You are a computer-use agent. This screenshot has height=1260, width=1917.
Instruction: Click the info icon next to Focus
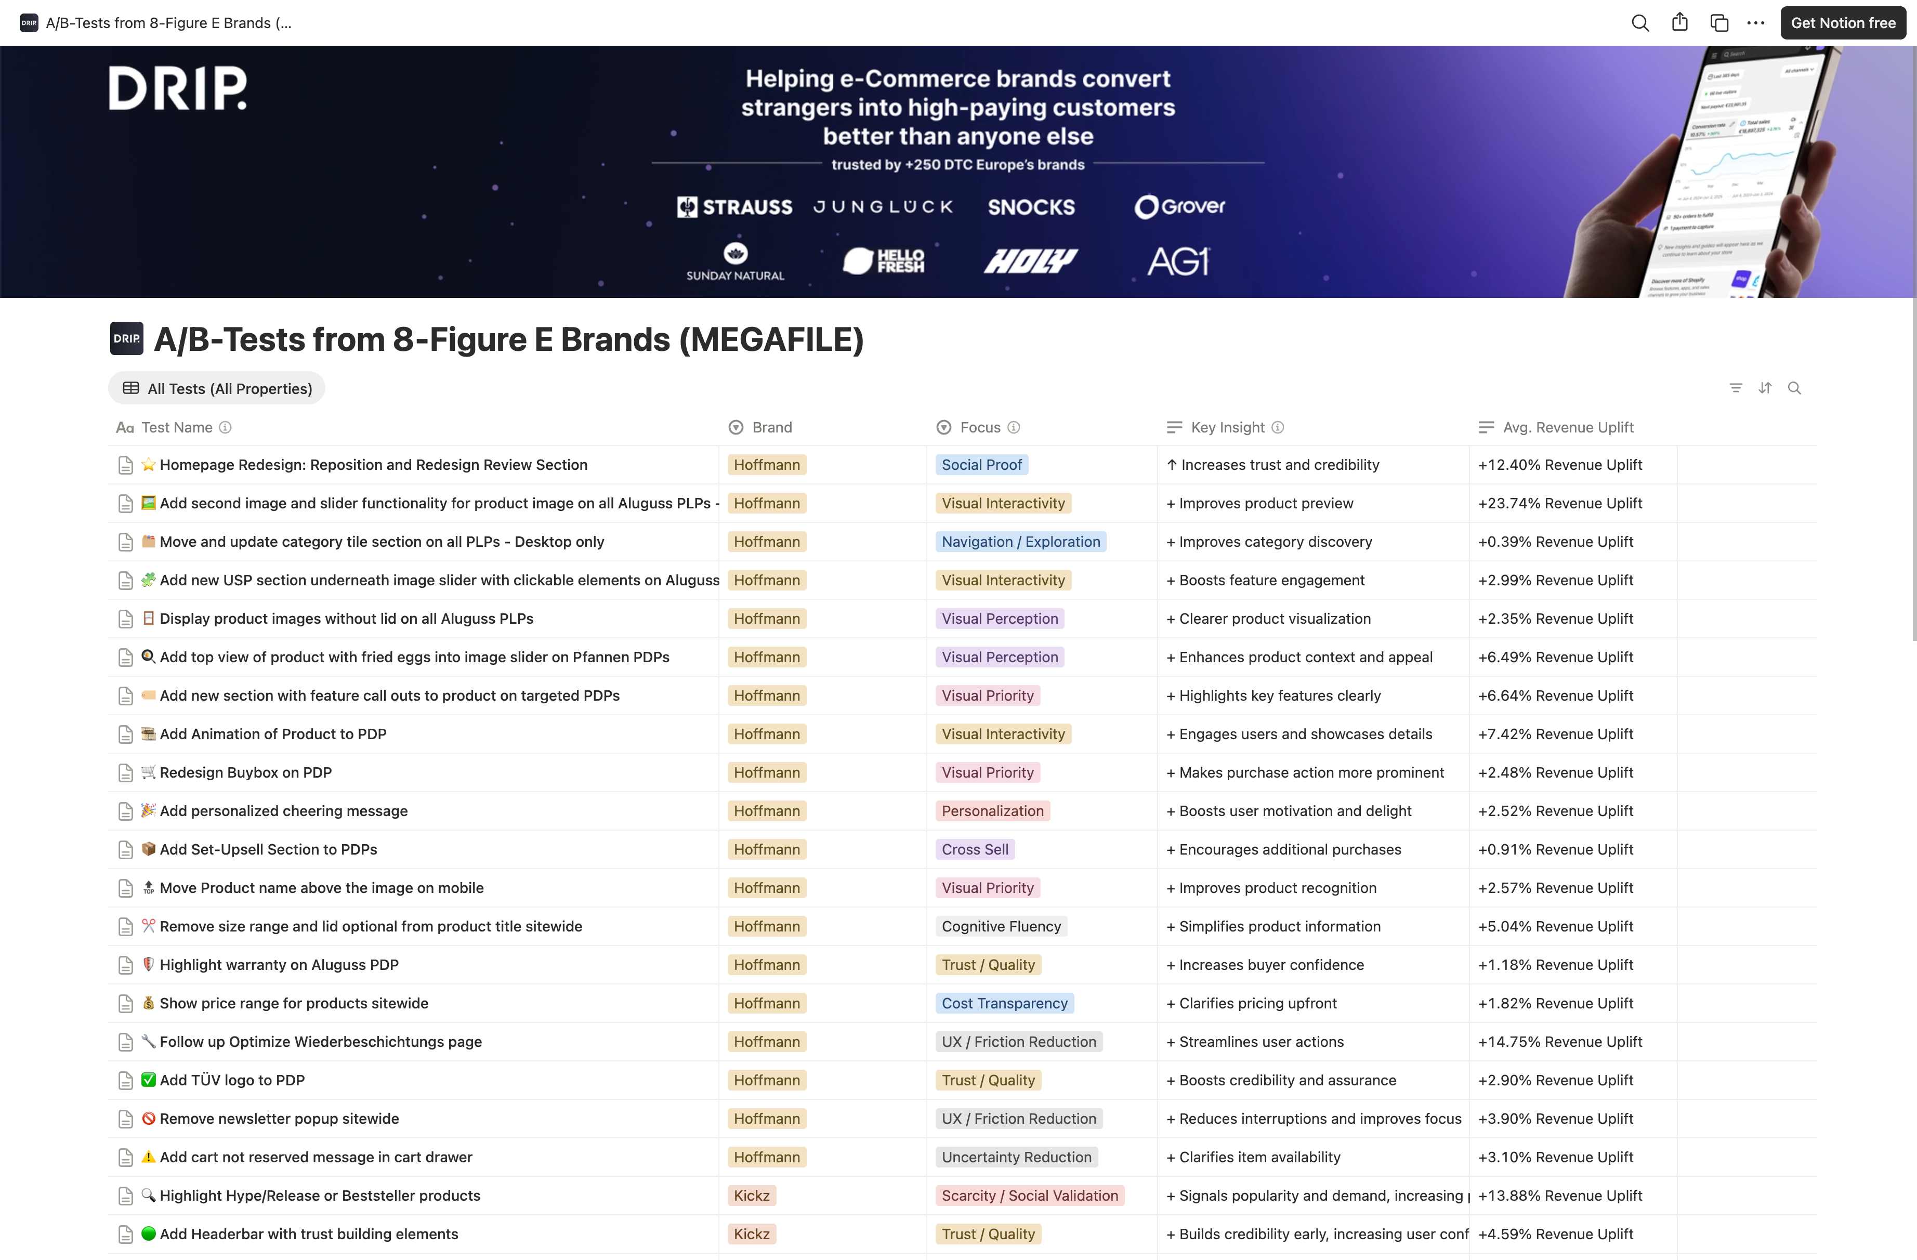pos(1014,428)
